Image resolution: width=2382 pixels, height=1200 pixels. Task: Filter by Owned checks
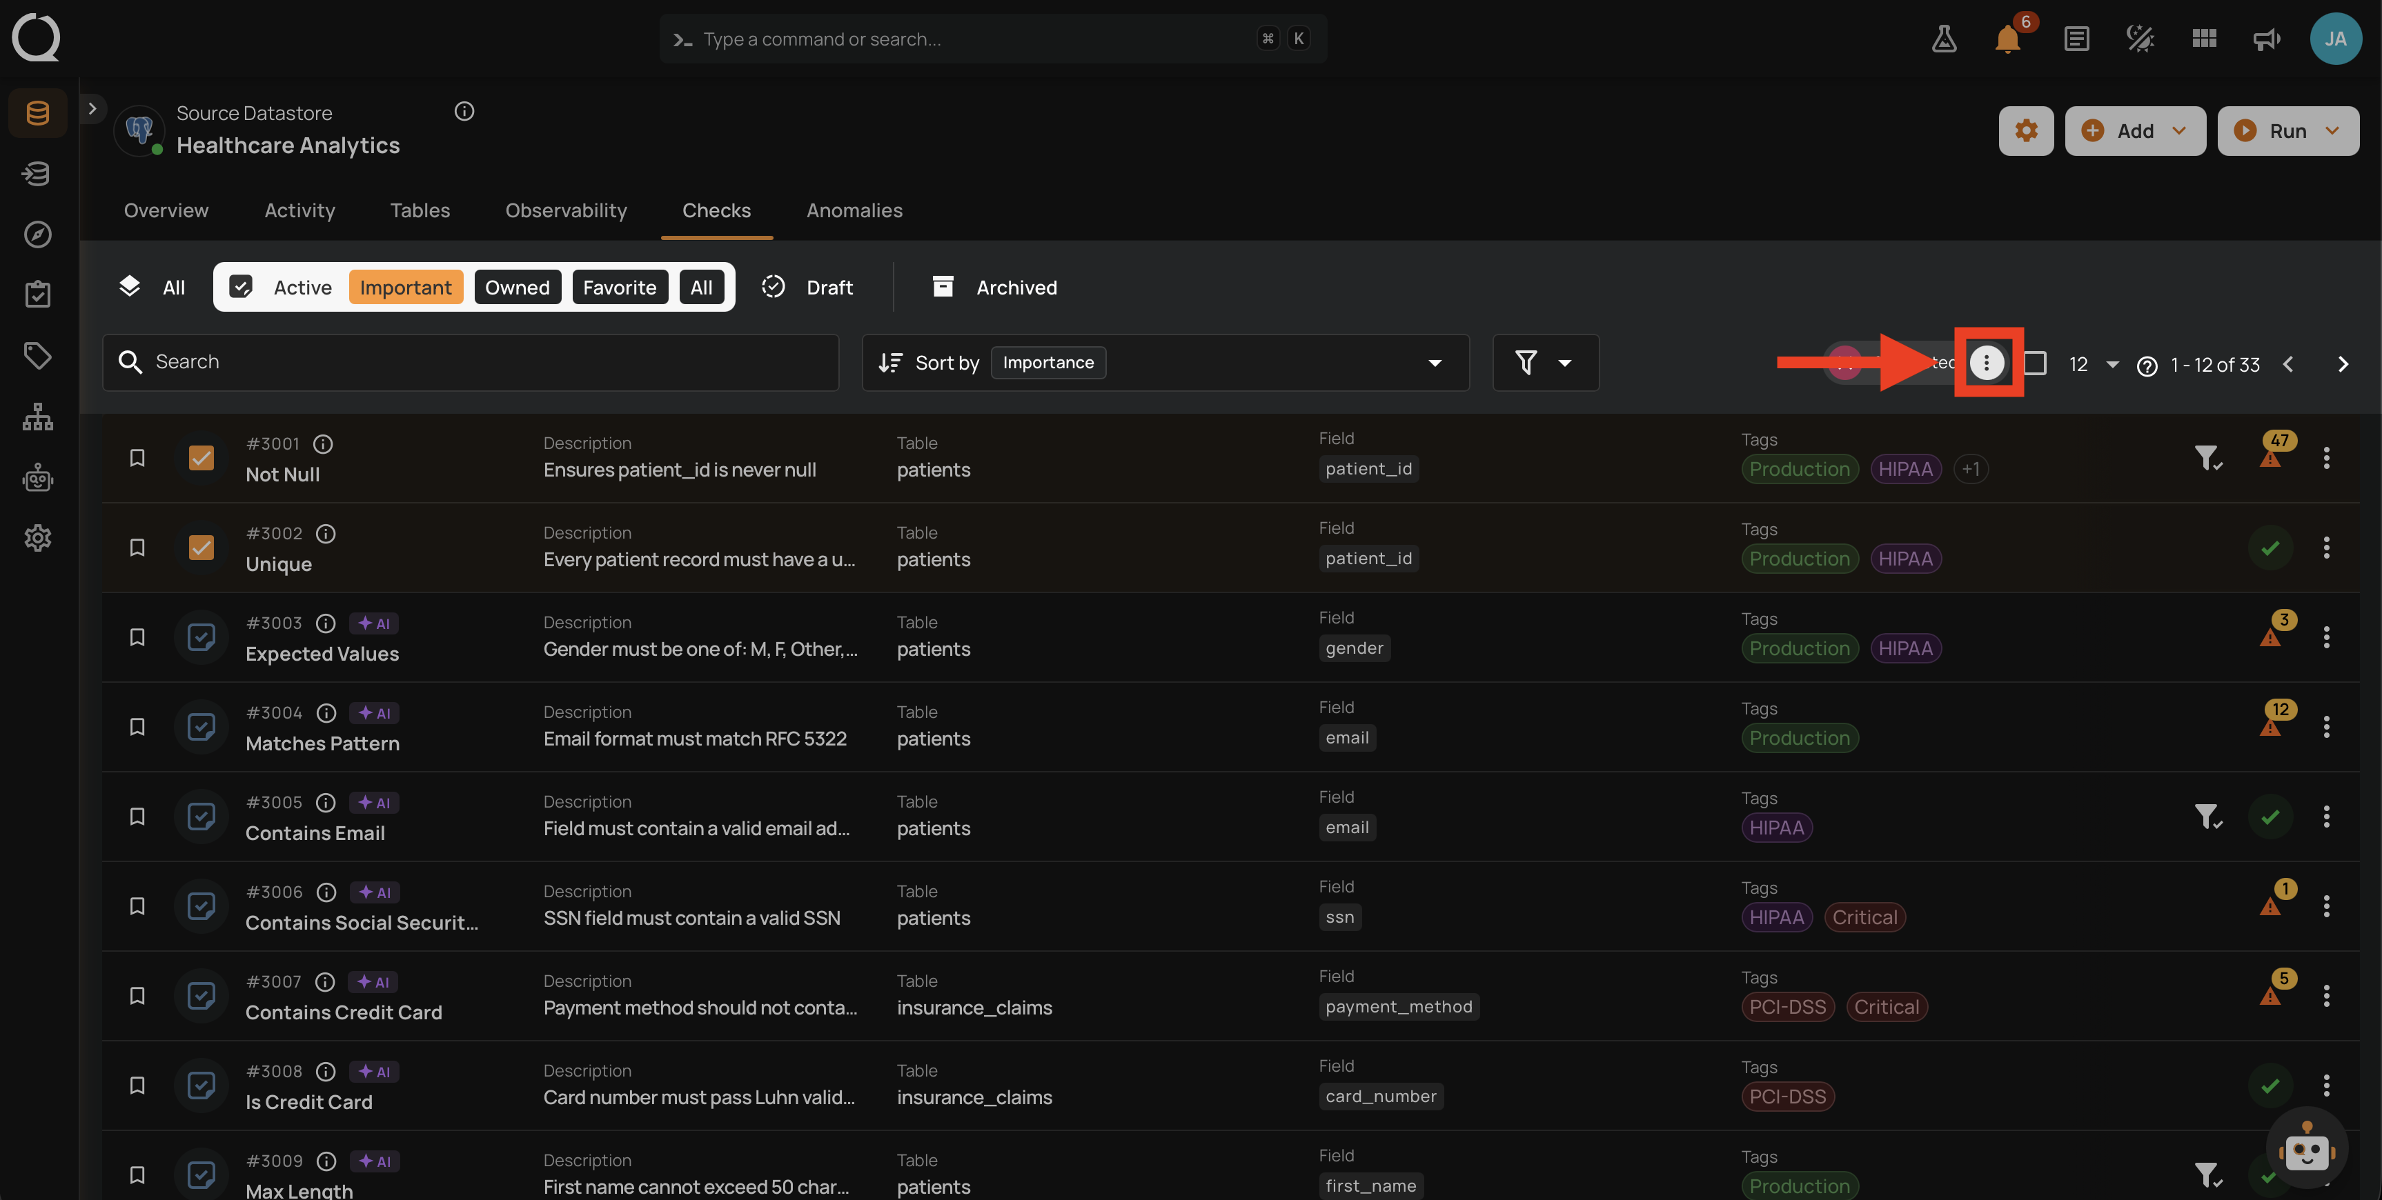[x=517, y=287]
